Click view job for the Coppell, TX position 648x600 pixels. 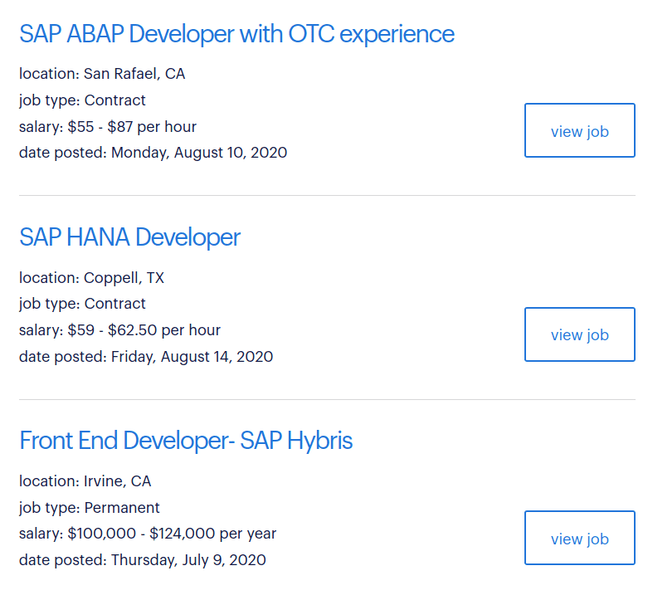coord(579,334)
